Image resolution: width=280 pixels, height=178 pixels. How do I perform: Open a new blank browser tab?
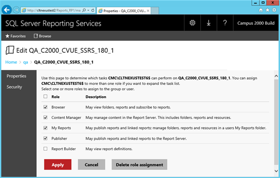[155, 11]
